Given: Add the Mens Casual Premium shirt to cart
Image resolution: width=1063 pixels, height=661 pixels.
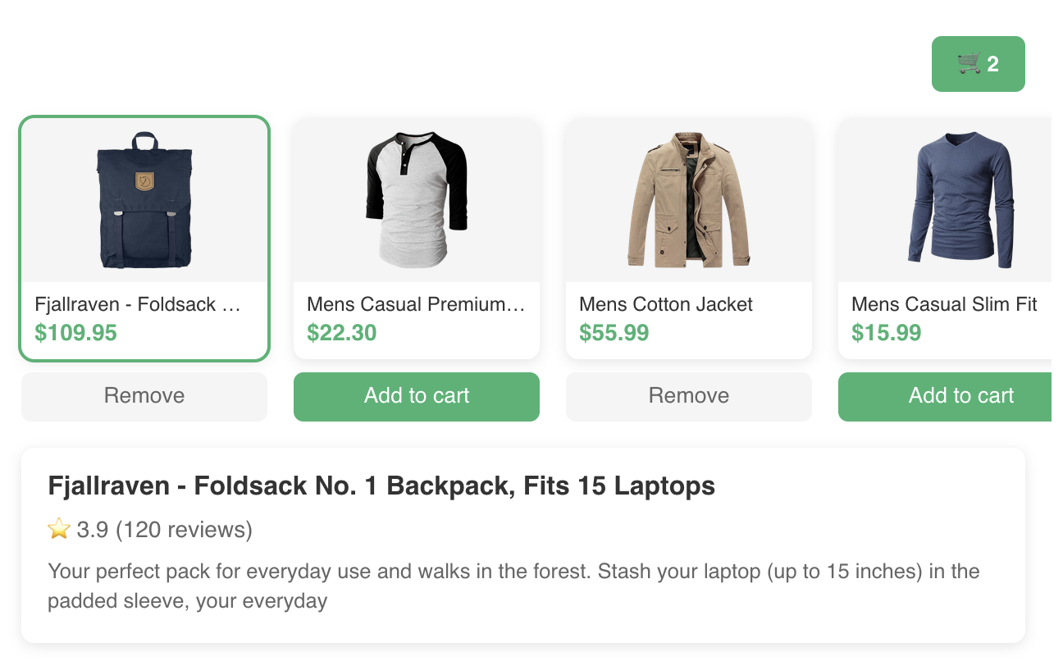Looking at the screenshot, I should point(417,396).
